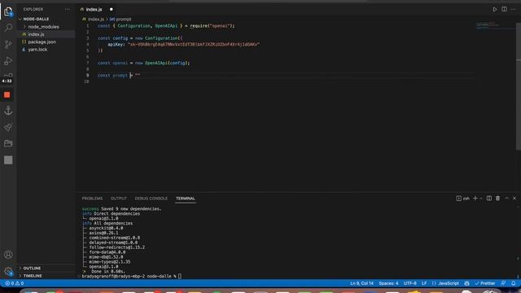Close index.js tab via unsaved dot
This screenshot has width=521, height=293.
112,9
